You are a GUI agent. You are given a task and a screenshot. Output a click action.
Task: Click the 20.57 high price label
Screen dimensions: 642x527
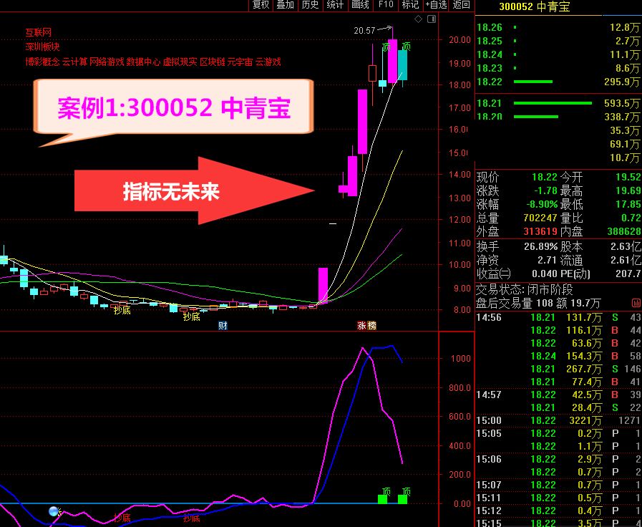point(364,31)
